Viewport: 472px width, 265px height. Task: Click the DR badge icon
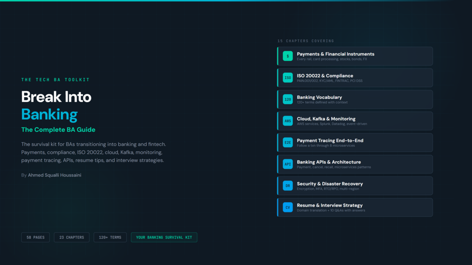(287, 186)
